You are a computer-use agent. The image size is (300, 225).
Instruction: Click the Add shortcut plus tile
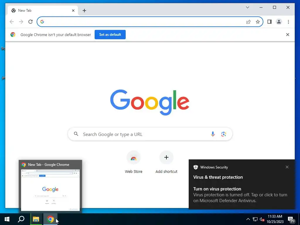(166, 162)
